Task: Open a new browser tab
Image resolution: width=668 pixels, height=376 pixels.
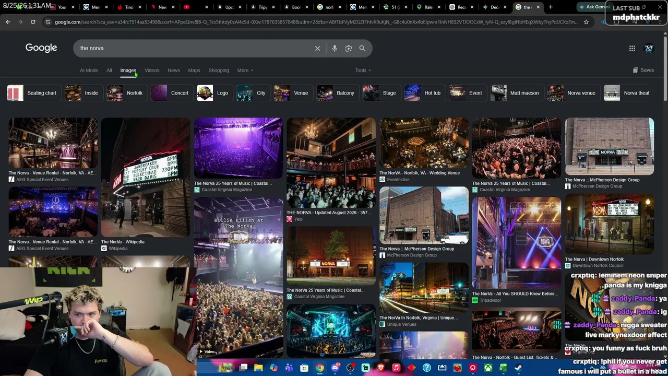Action: [551, 7]
